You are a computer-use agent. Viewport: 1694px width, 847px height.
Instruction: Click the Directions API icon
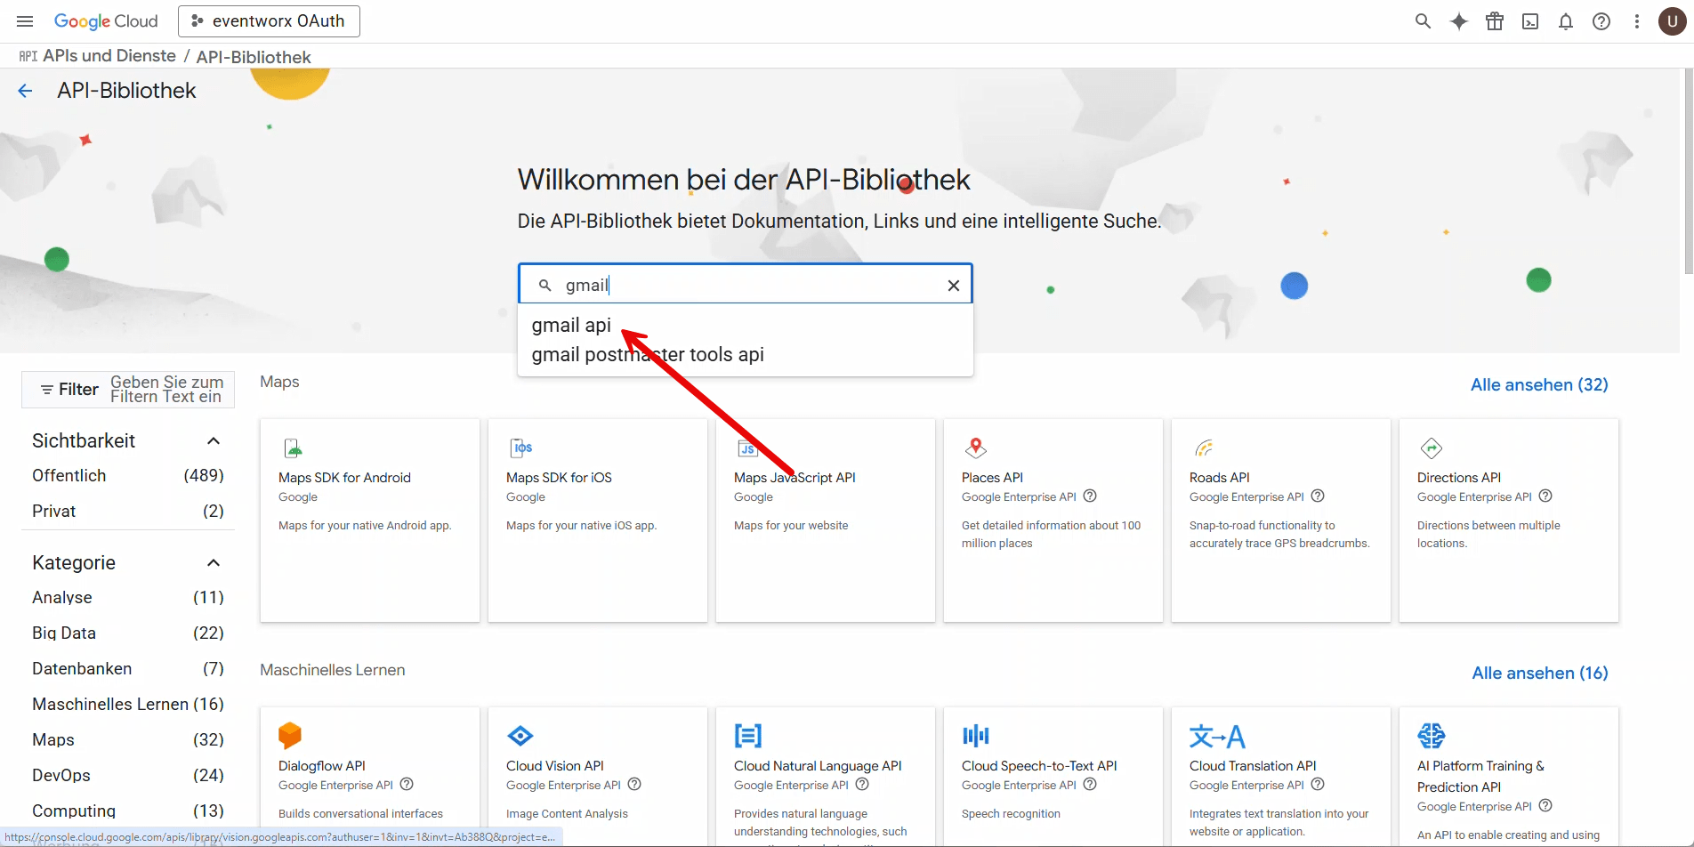click(x=1432, y=448)
